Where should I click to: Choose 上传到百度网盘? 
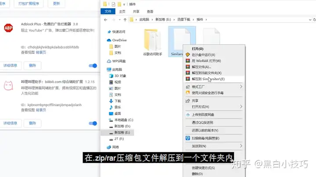point(214,115)
